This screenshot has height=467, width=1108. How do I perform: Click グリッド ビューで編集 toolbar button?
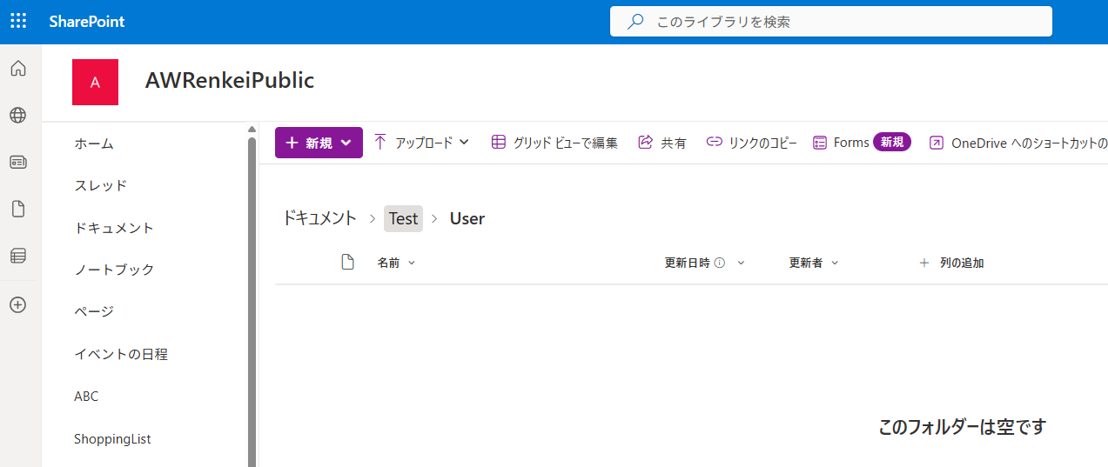point(554,143)
